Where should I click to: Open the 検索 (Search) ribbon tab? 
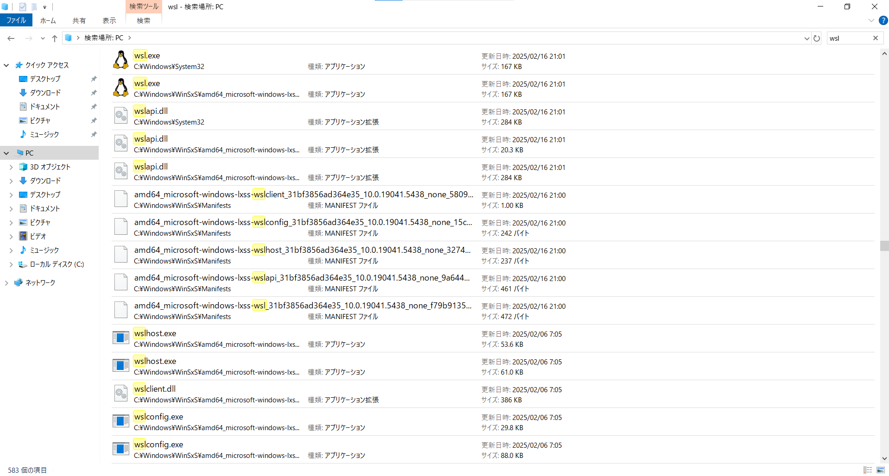pos(144,20)
